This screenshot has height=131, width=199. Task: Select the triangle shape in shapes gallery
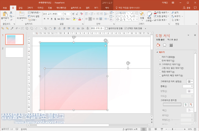(x=124, y=16)
